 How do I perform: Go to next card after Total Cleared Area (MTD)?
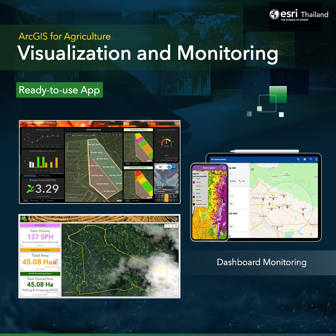[x=58, y=295]
